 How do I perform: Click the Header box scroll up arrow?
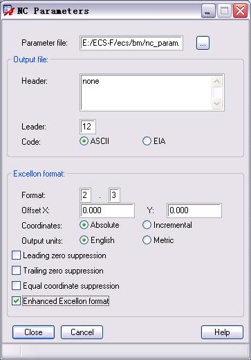tap(217, 82)
